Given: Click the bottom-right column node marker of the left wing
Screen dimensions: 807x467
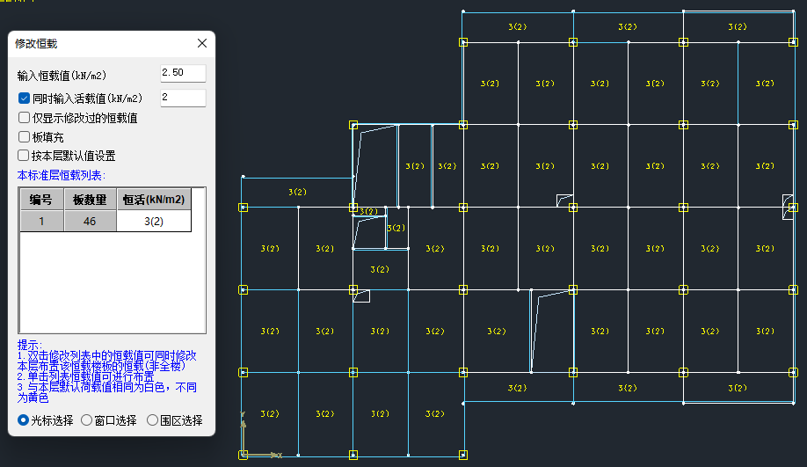Looking at the screenshot, I should 463,455.
